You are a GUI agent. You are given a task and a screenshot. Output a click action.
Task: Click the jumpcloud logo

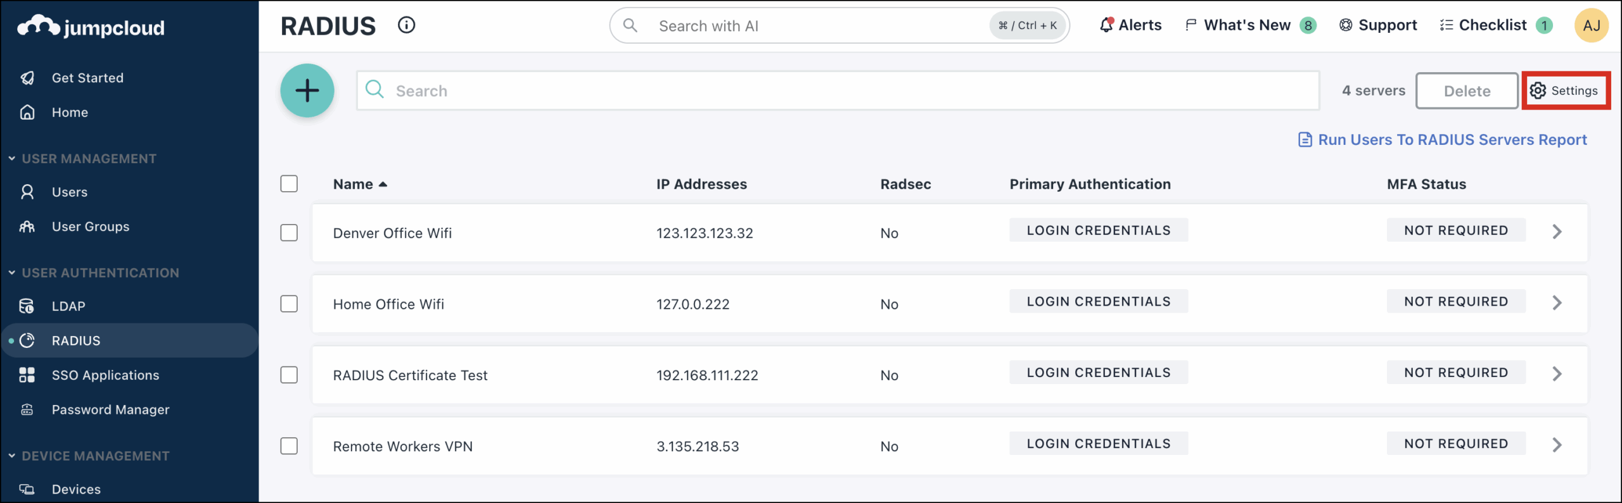91,27
